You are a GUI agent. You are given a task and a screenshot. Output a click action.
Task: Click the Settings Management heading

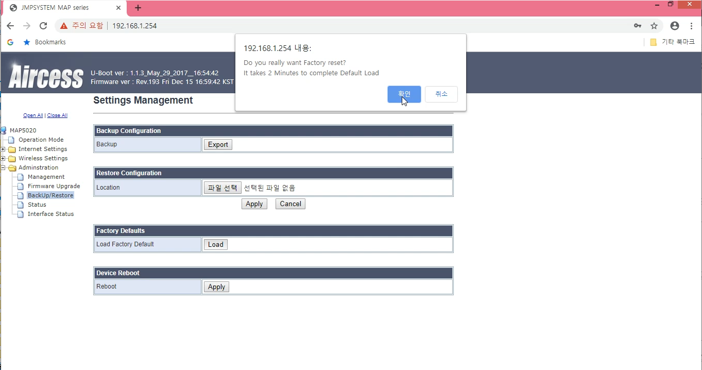click(143, 100)
